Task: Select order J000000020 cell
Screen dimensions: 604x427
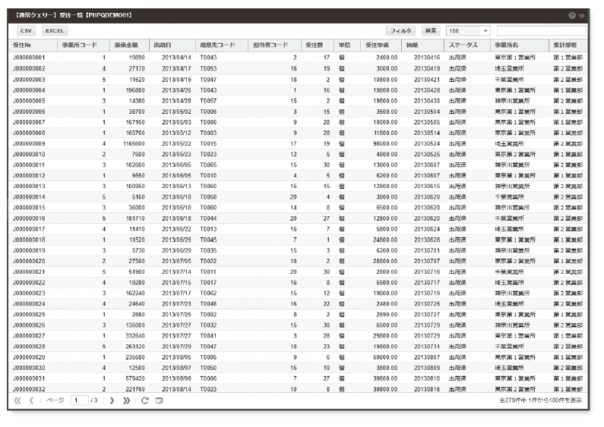Action: coord(29,261)
